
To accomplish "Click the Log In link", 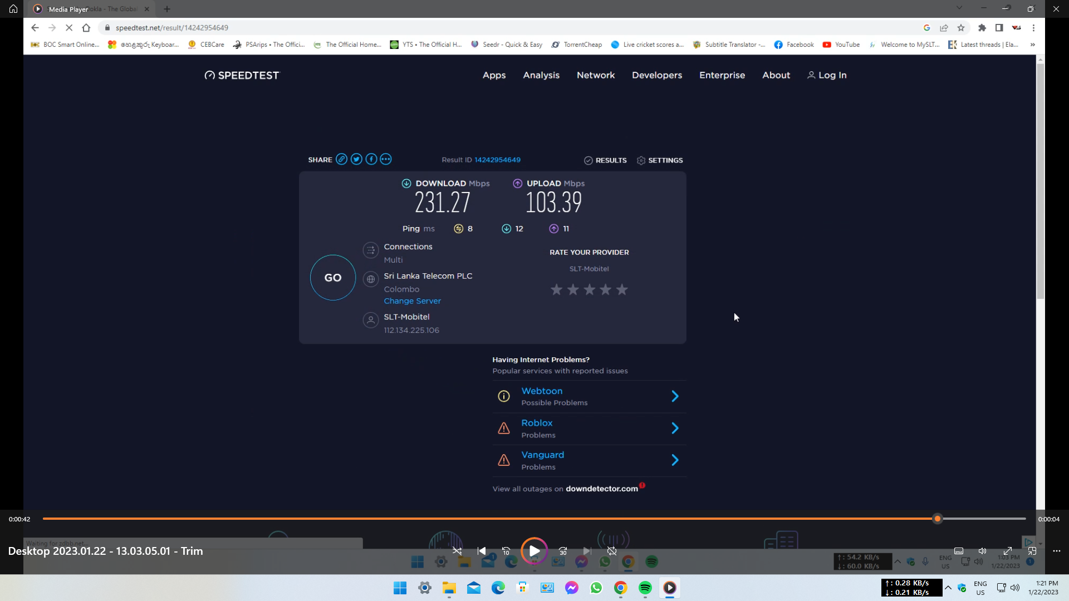I will (x=827, y=75).
